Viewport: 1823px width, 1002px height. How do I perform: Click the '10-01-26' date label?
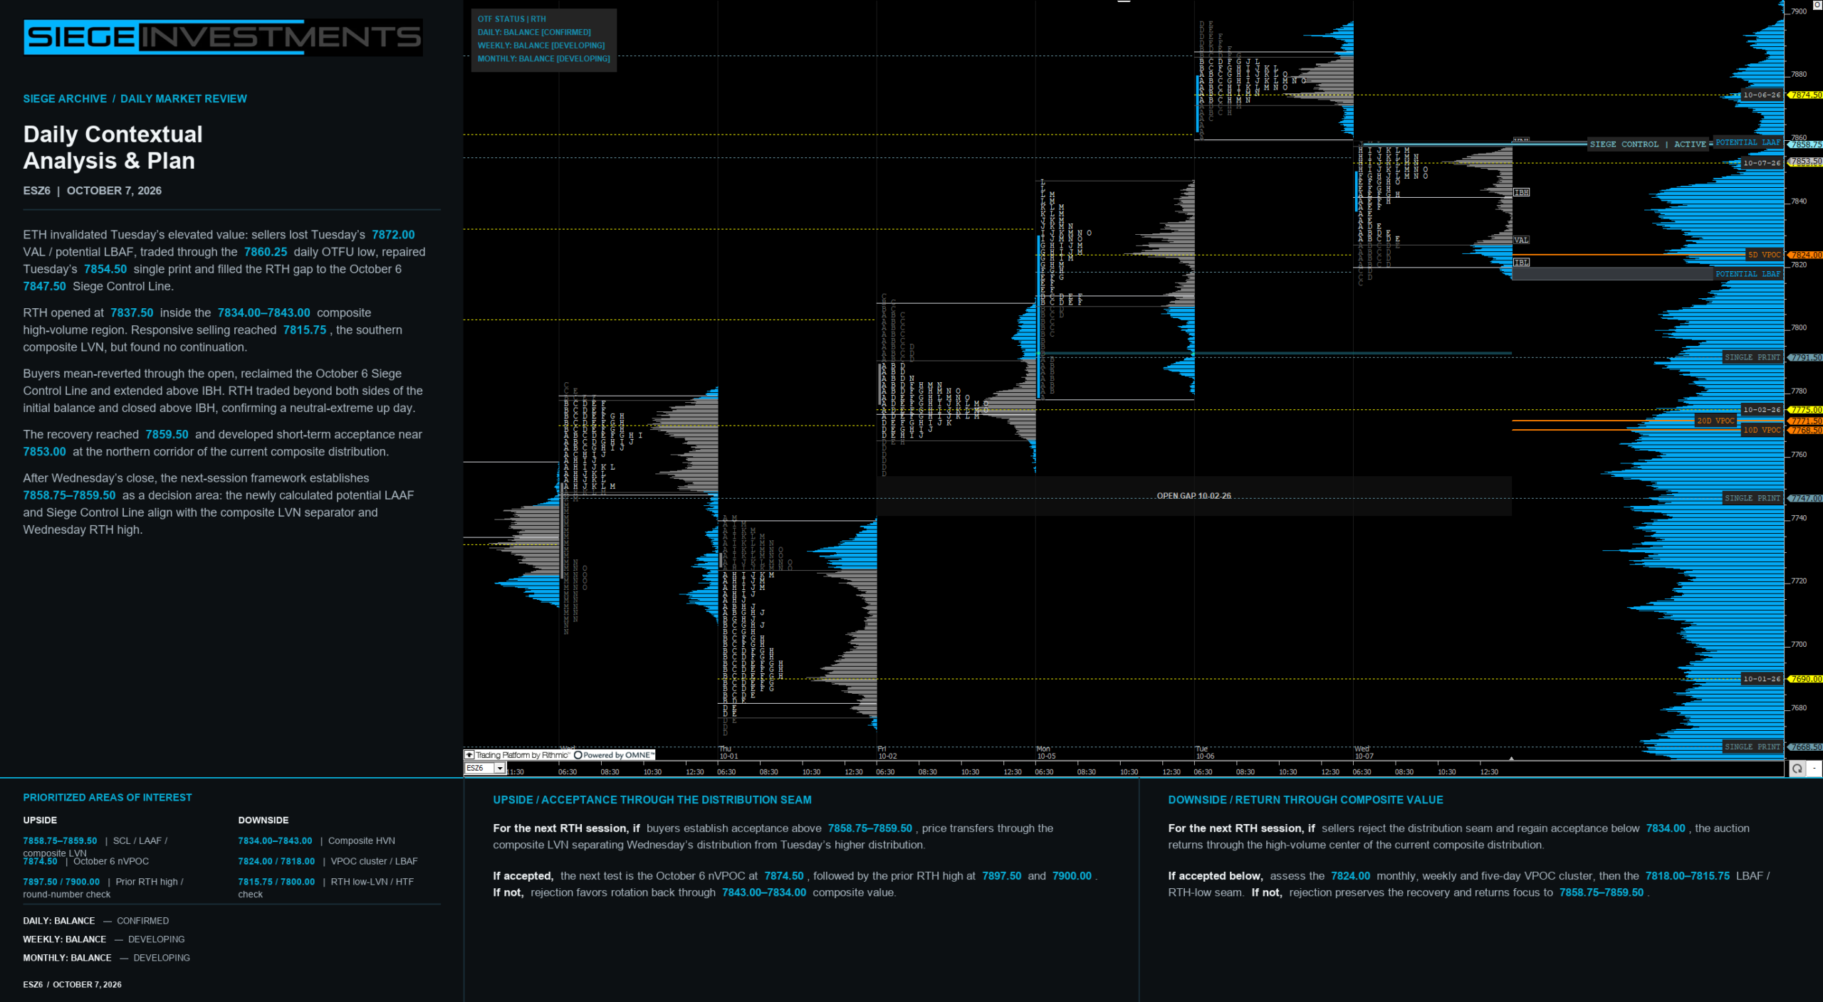coord(1762,679)
